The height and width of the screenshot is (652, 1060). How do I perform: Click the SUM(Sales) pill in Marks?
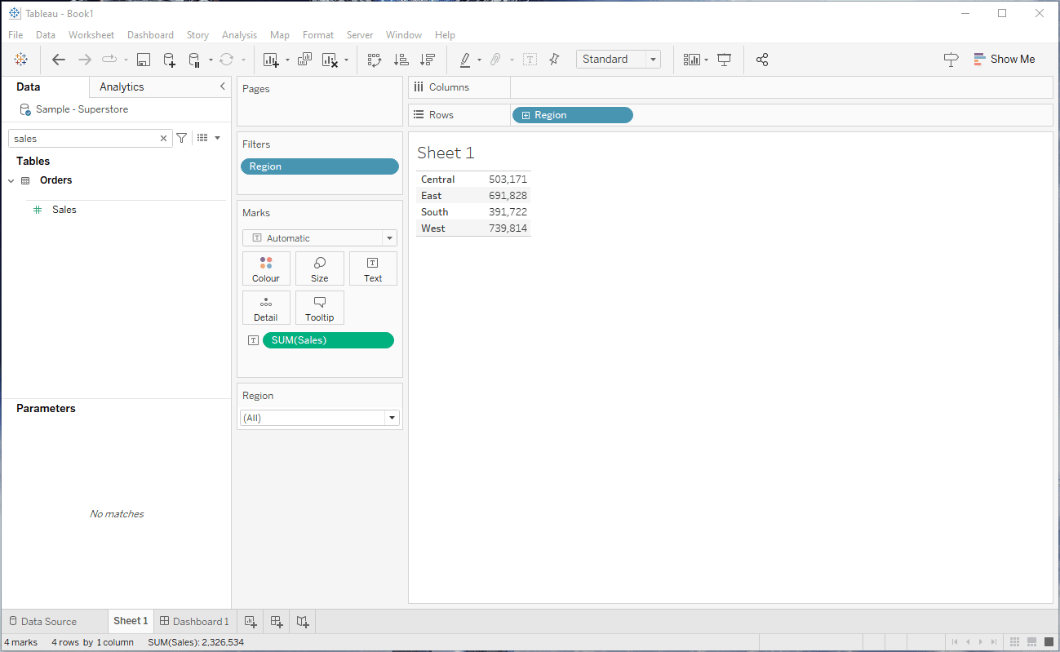point(328,340)
